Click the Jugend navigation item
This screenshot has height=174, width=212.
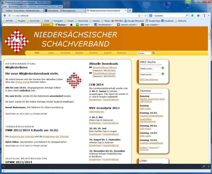(108, 53)
